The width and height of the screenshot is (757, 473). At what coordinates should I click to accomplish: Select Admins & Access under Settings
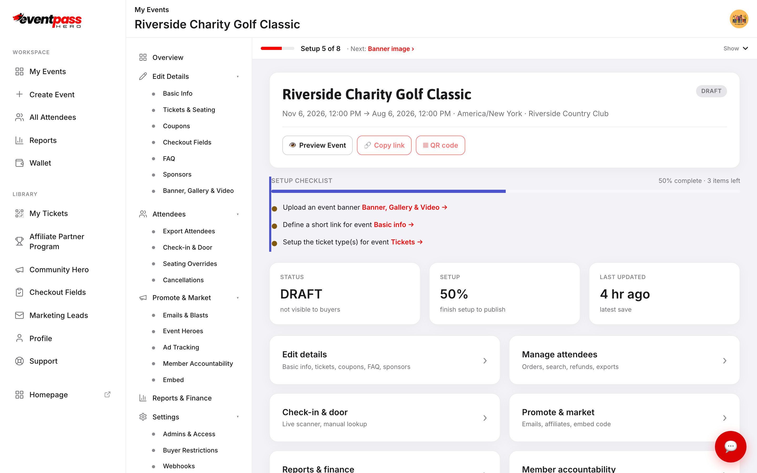189,434
